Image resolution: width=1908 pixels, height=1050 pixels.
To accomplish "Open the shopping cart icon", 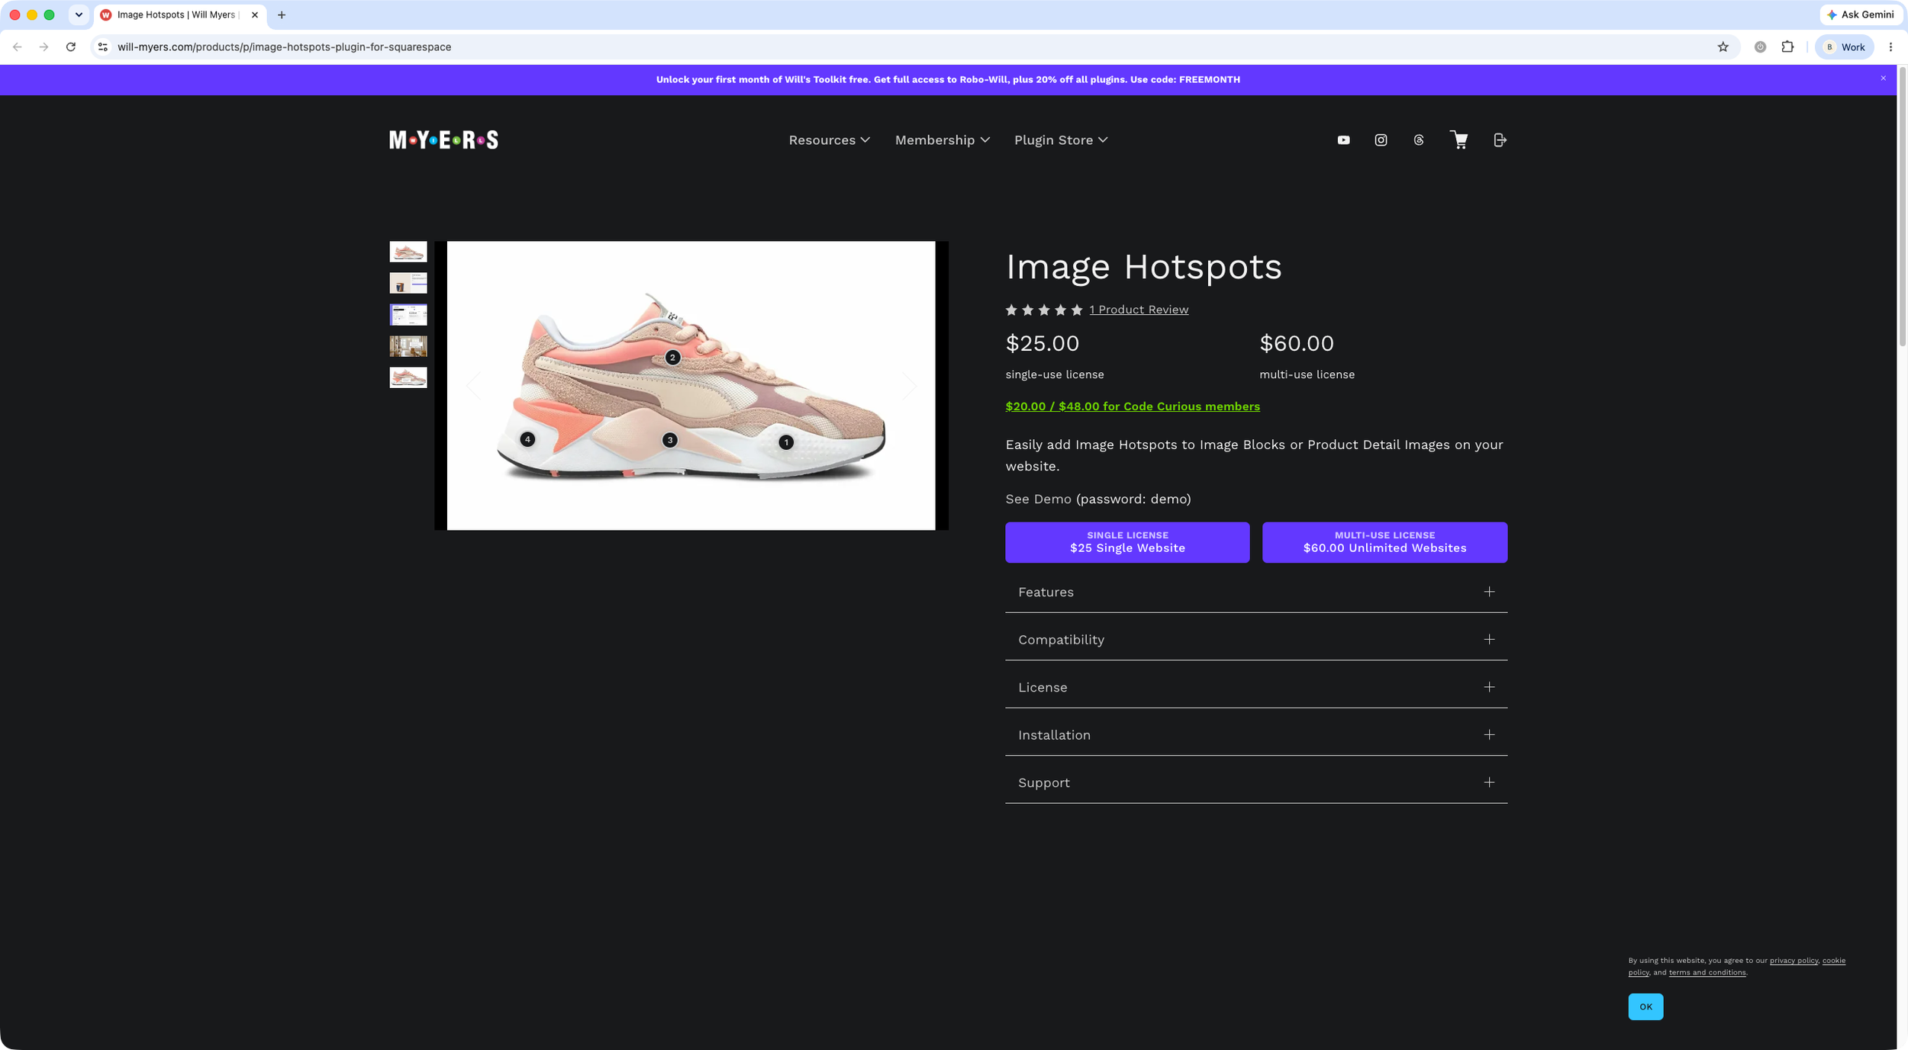I will (x=1458, y=140).
